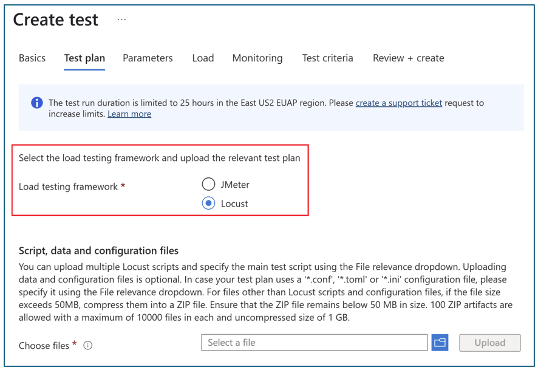This screenshot has height=370, width=538.
Task: Click the Select a file input field
Action: click(315, 343)
